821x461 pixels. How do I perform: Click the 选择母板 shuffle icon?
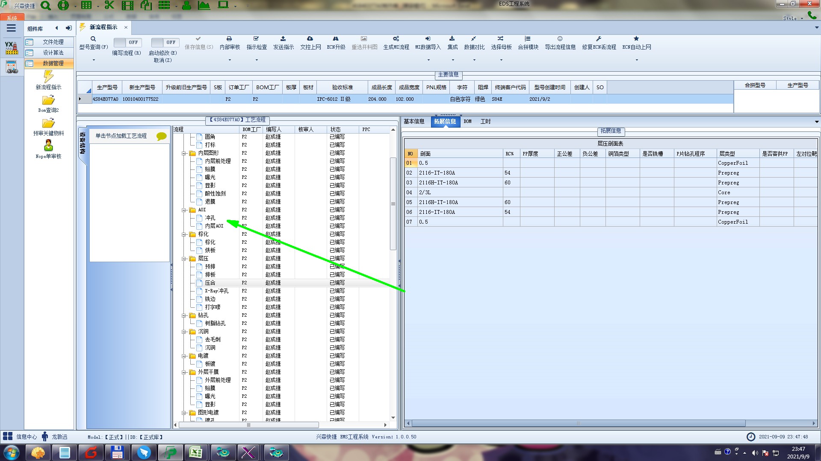pyautogui.click(x=501, y=39)
